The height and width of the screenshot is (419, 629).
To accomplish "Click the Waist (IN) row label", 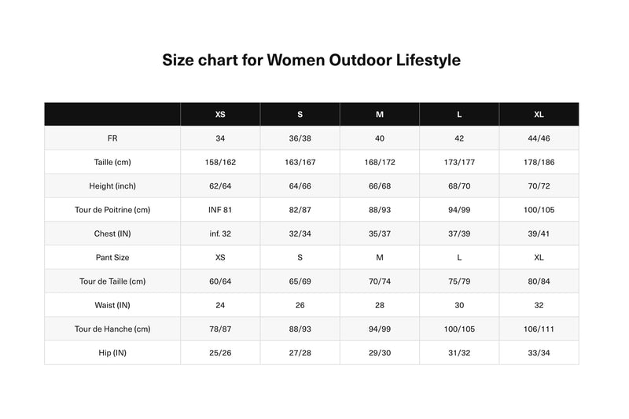I will click(x=112, y=305).
